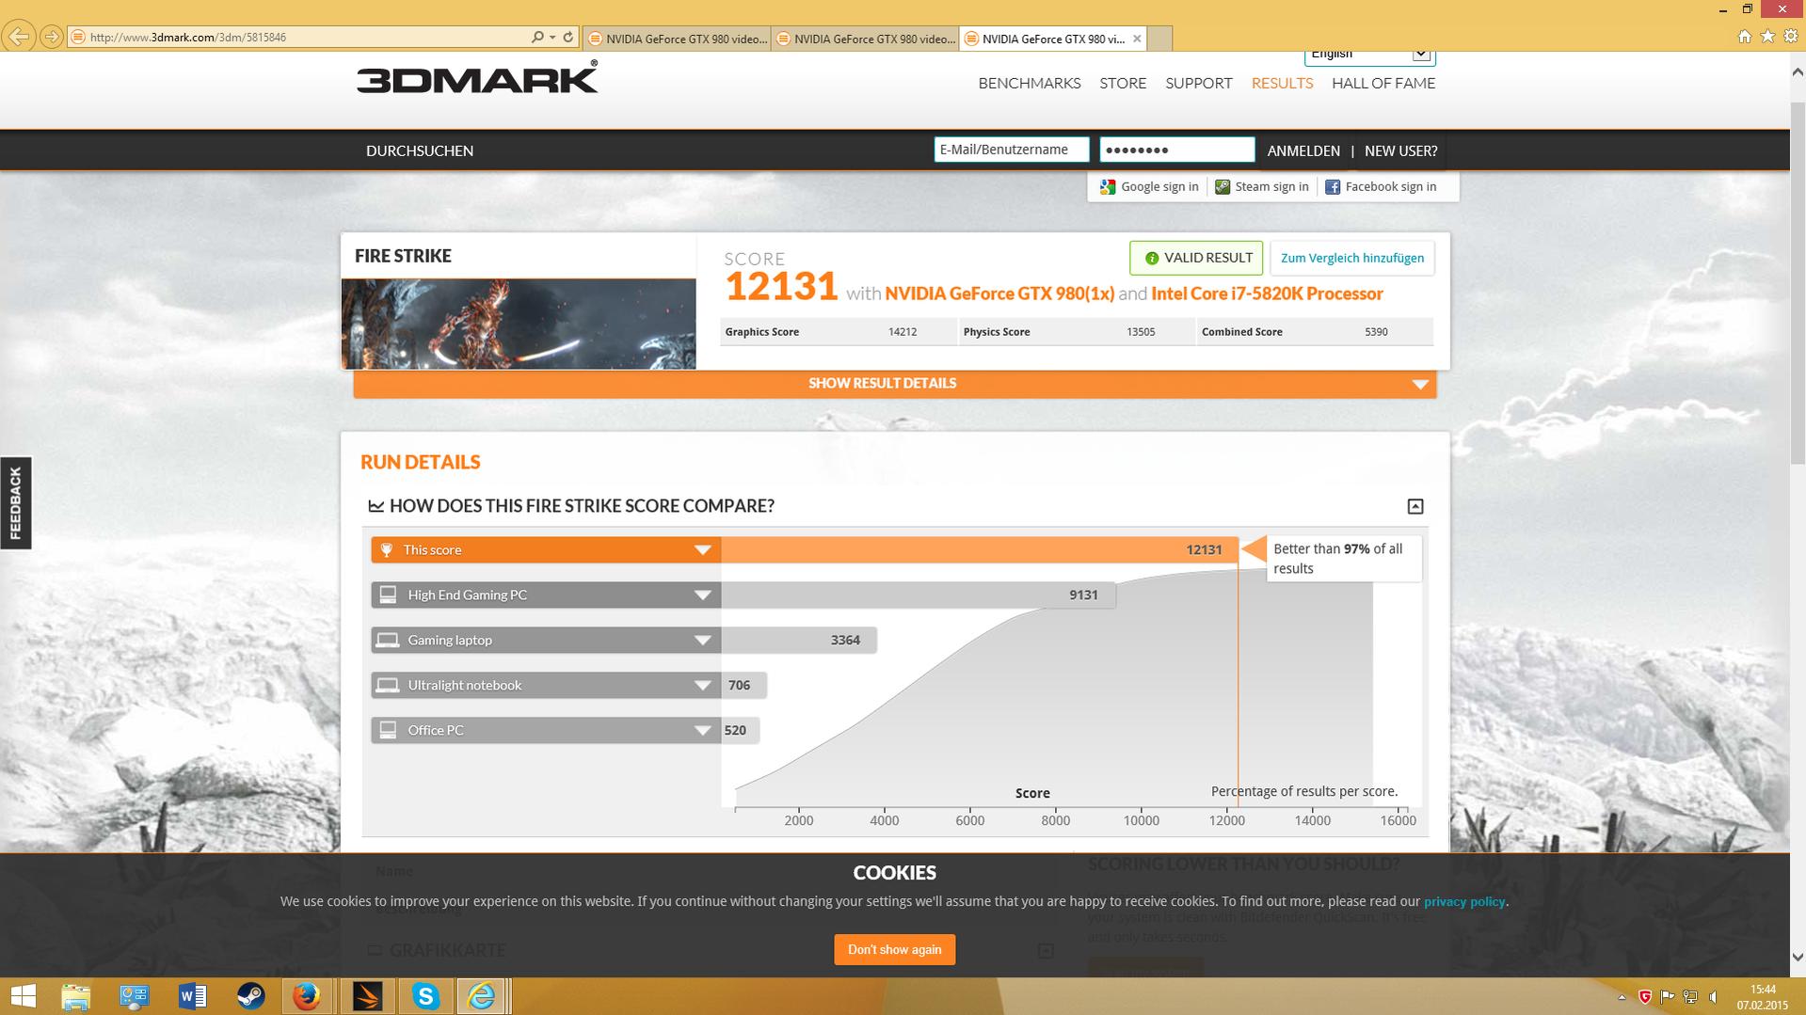1806x1015 pixels.
Task: Click the green info icon on VALID RESULT
Action: click(x=1151, y=258)
